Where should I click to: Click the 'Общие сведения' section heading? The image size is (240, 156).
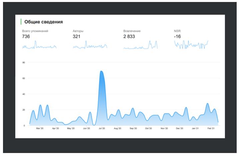pos(44,22)
